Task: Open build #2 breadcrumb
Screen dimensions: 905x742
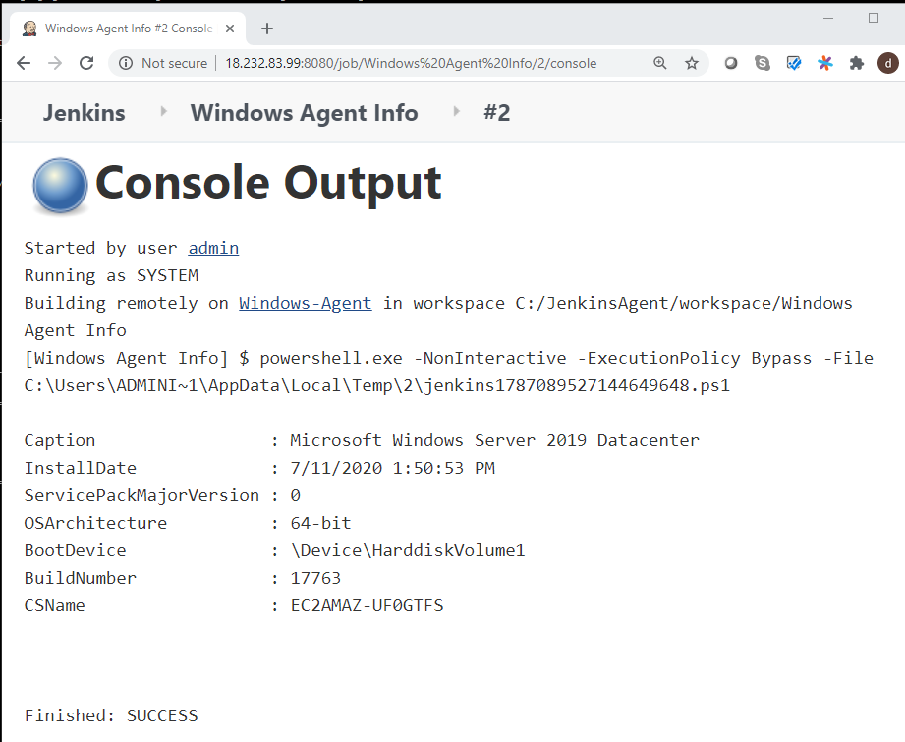Action: (496, 113)
